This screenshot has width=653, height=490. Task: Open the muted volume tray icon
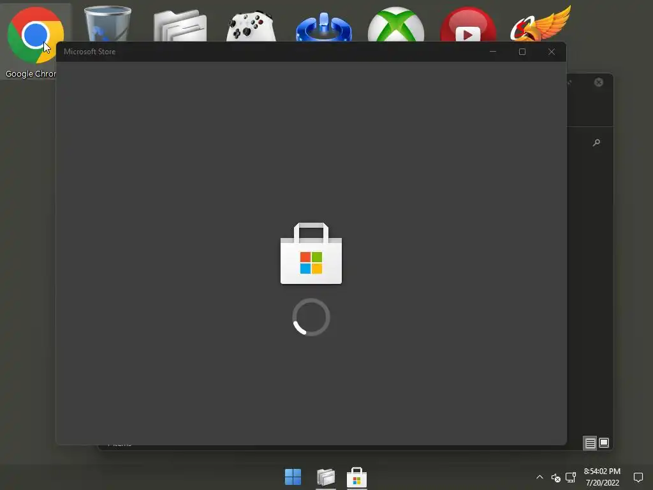point(556,477)
